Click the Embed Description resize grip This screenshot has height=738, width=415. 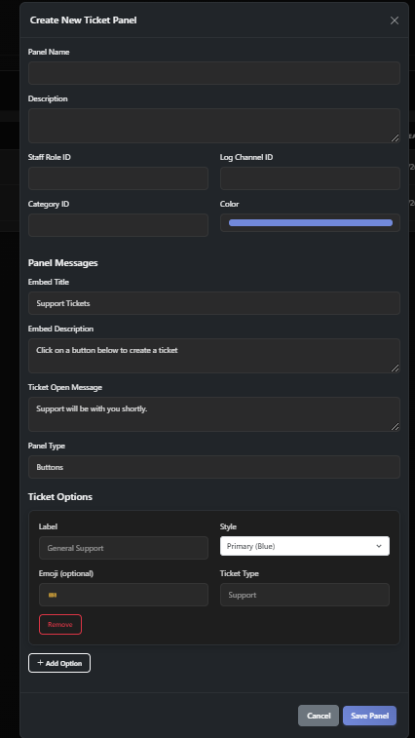395,368
